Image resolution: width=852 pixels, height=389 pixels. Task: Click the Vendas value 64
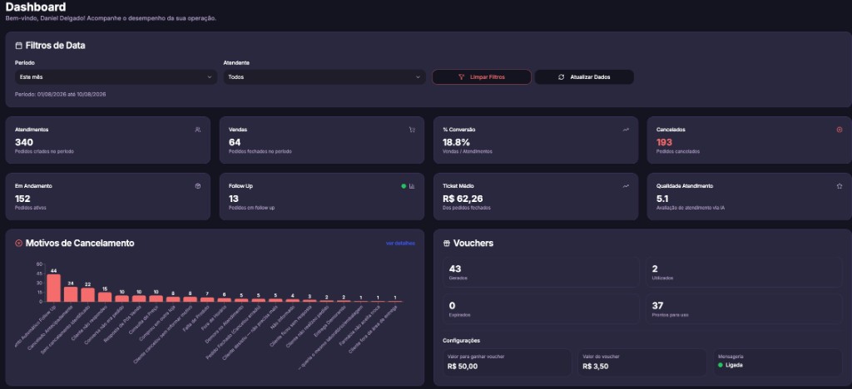click(x=235, y=142)
